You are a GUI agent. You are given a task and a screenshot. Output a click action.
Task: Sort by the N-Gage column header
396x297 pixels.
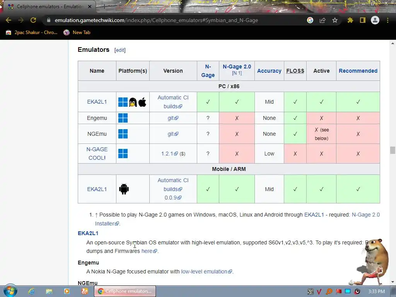[208, 71]
